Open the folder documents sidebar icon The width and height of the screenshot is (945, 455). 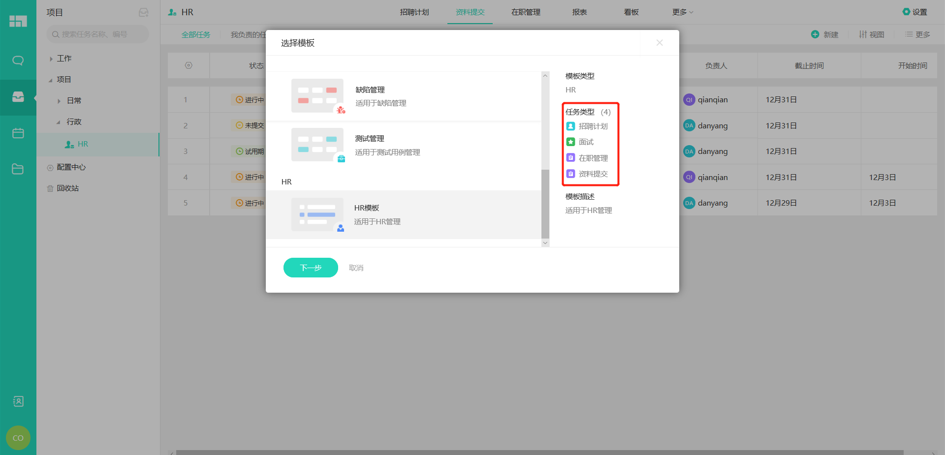pos(18,169)
